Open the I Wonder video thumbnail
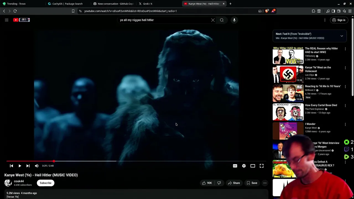Viewport: 354px width, 199px height. coord(288,131)
